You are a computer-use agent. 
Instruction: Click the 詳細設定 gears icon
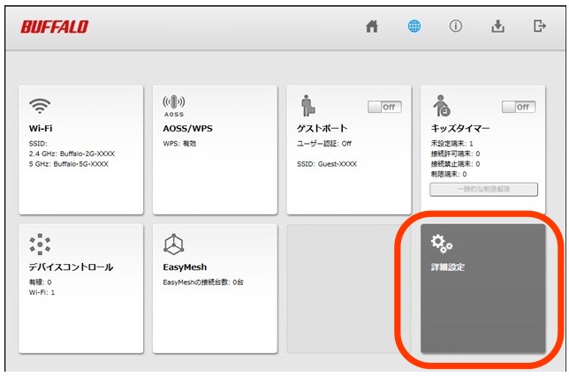tap(441, 244)
